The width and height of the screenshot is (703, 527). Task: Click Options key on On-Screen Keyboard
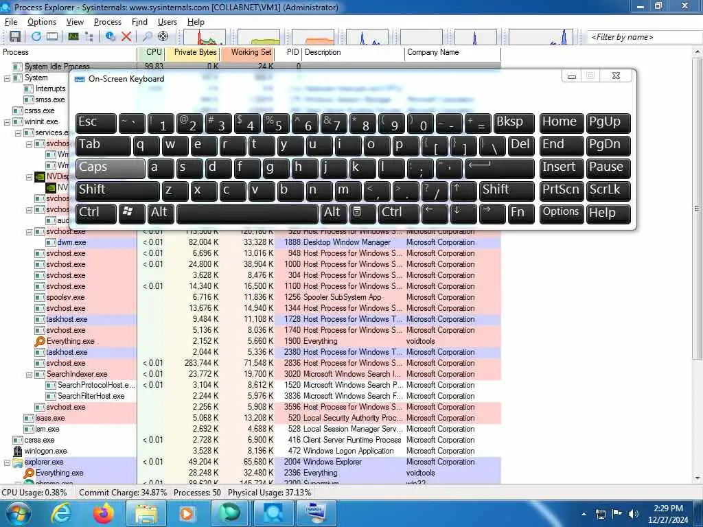click(562, 214)
